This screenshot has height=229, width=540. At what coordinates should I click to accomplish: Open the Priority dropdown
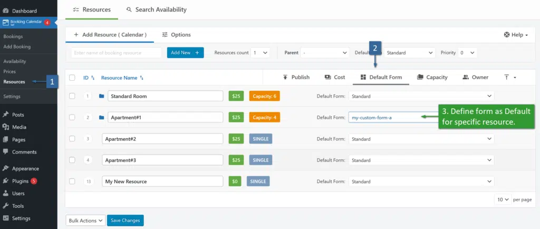tap(467, 53)
